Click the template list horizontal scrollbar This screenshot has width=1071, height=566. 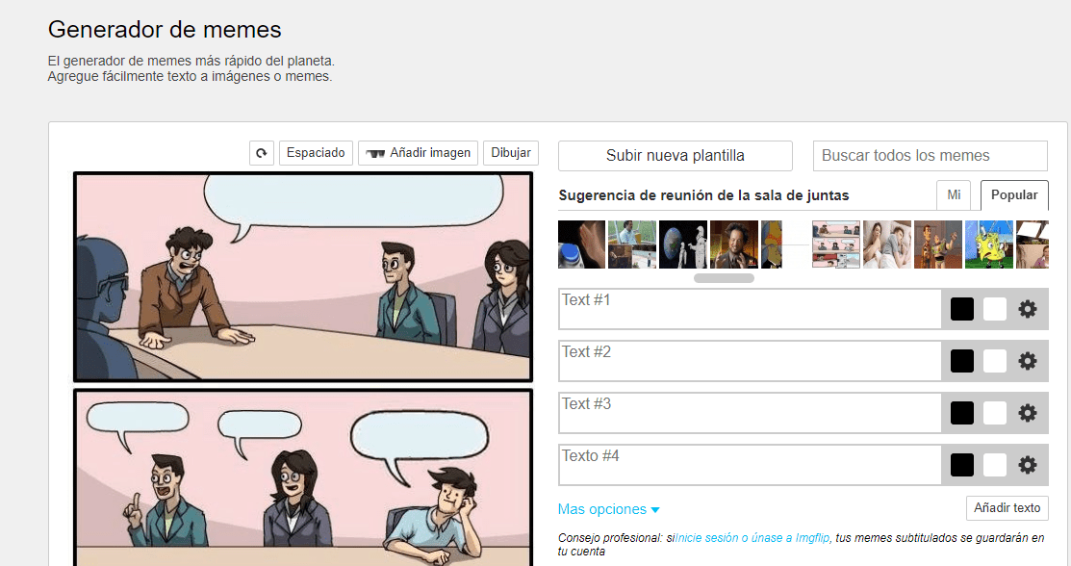tap(724, 278)
